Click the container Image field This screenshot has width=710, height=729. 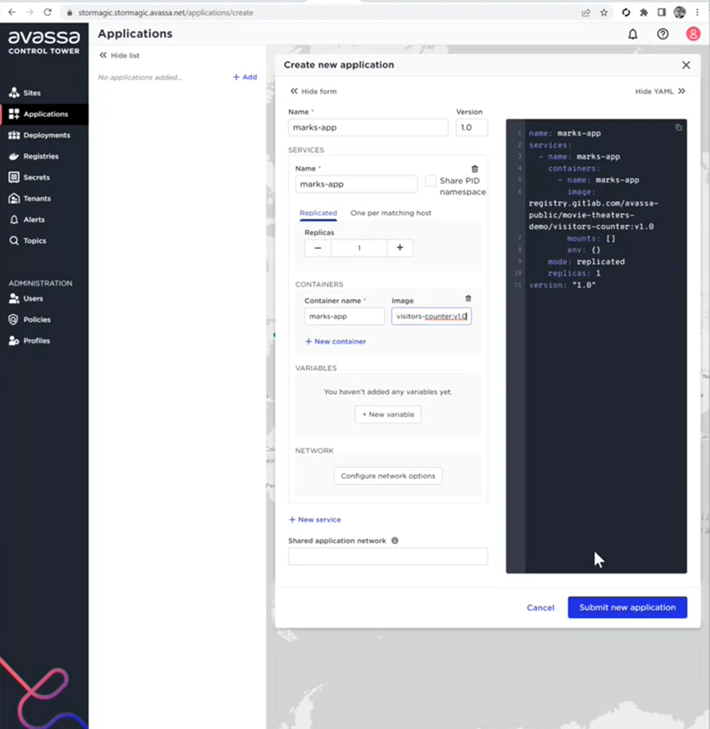(431, 316)
